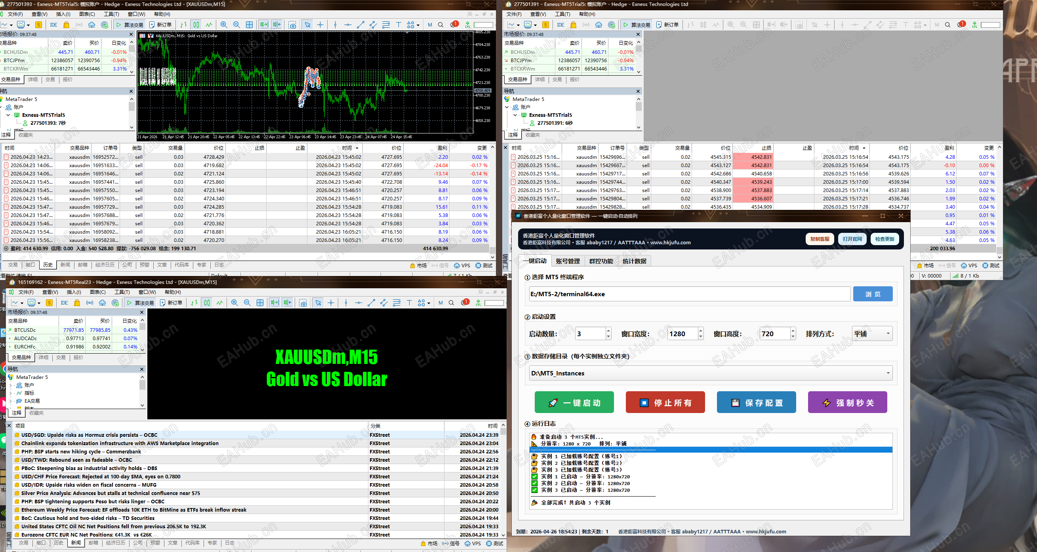Expand 指标 tree node in bottom-left navigator
Screen dimensions: 1037x552
coord(10,393)
